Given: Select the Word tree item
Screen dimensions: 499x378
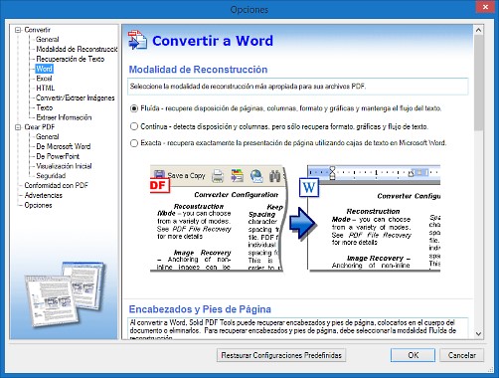Looking at the screenshot, I should [x=44, y=69].
